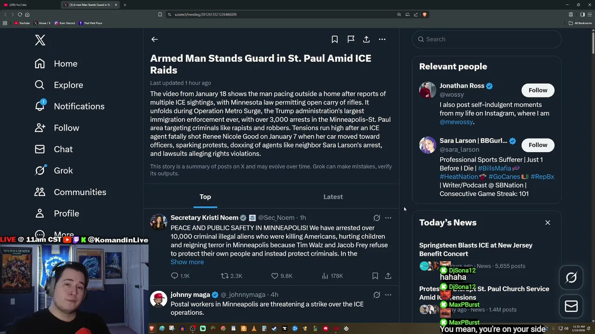Open more options on johnny maga's post

388,295
